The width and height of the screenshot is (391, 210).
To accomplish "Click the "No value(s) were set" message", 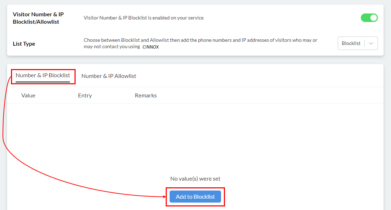I will point(195,178).
